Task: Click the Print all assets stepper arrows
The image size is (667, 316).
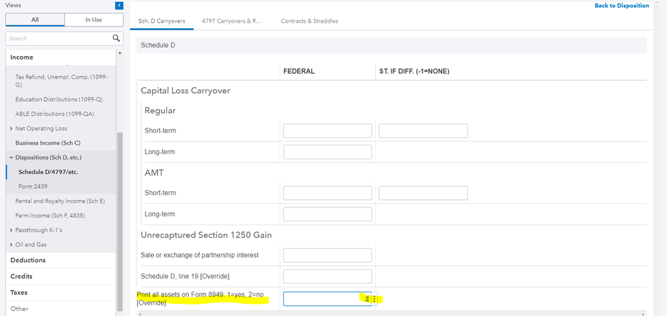Action: [374, 299]
